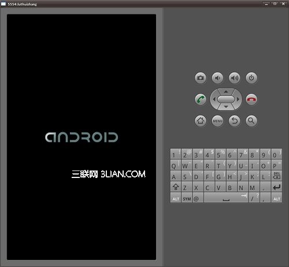The width and height of the screenshot is (289, 267).
Task: Tap the Y key
Action: point(232,165)
